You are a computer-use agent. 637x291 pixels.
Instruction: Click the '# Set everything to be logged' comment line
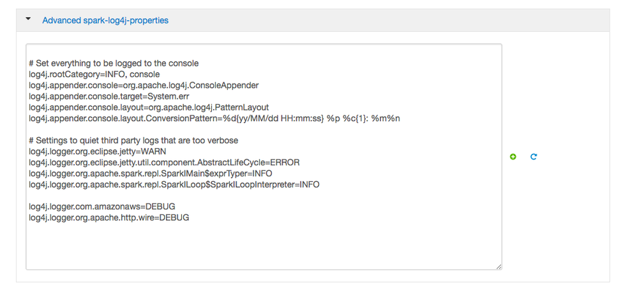[x=114, y=63]
